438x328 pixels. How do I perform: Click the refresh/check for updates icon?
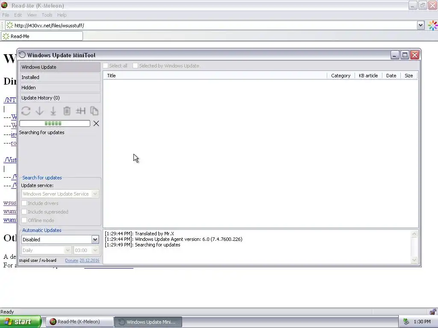[x=26, y=111]
